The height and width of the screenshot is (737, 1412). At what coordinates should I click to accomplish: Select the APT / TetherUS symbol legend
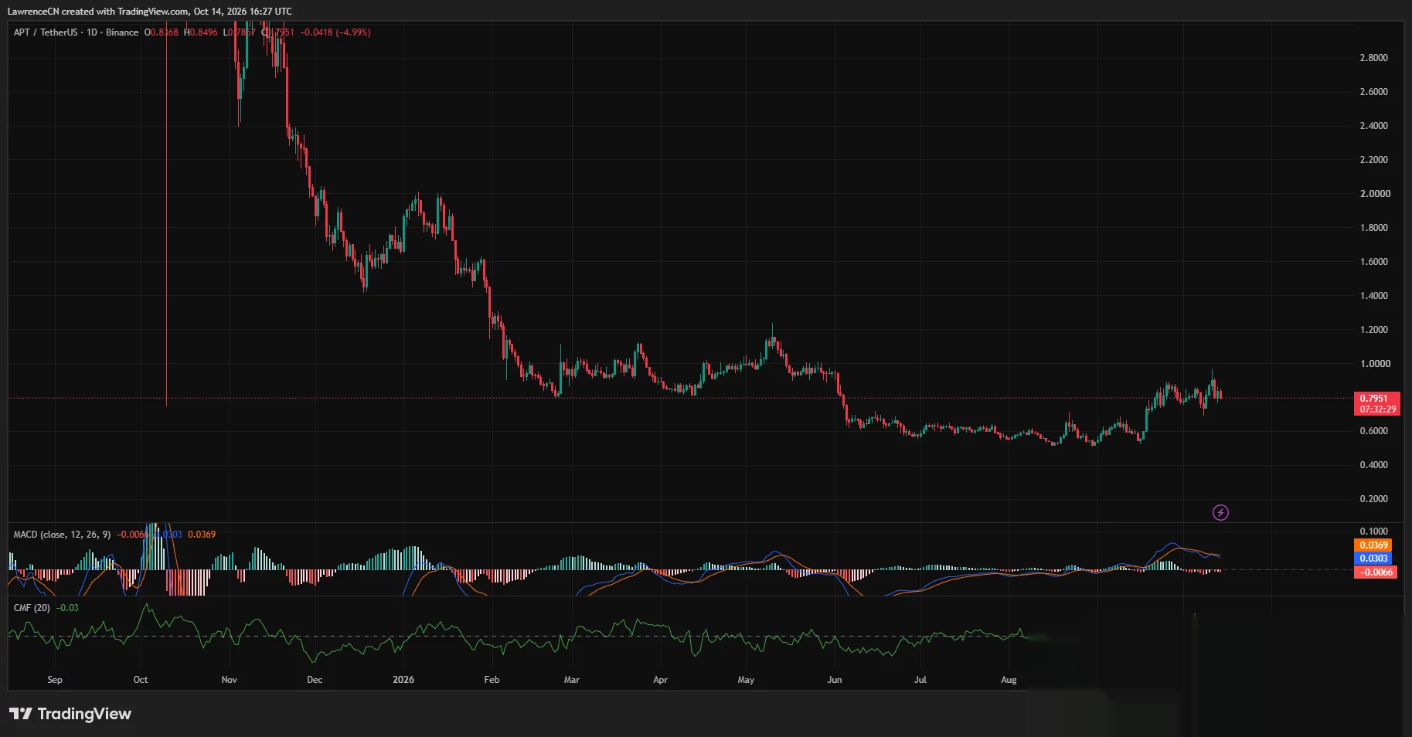76,32
